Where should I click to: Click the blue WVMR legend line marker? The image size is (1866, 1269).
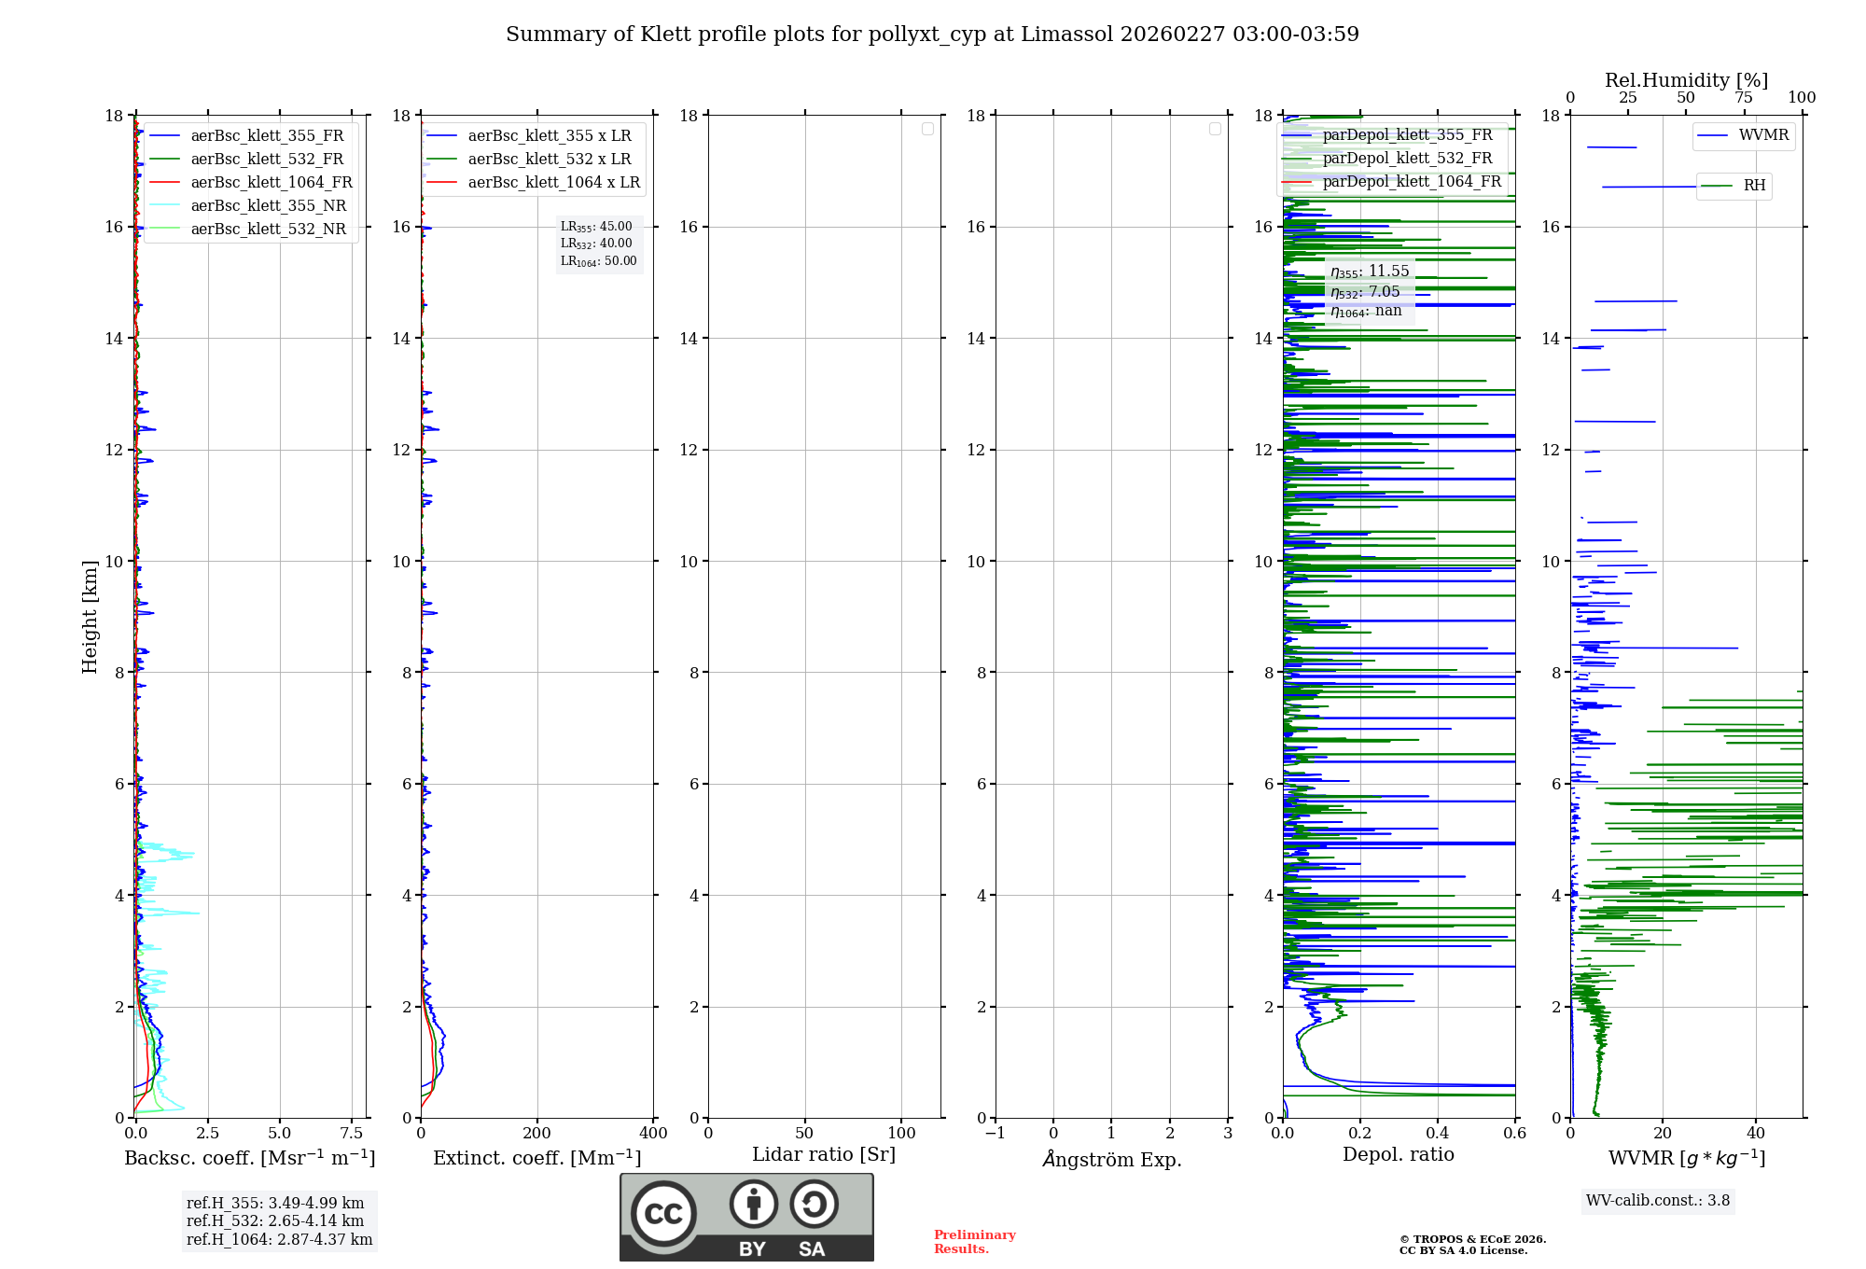tap(1713, 136)
